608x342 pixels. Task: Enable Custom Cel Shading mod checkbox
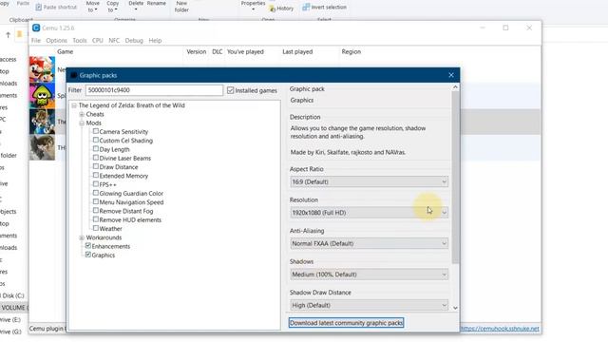click(x=95, y=140)
